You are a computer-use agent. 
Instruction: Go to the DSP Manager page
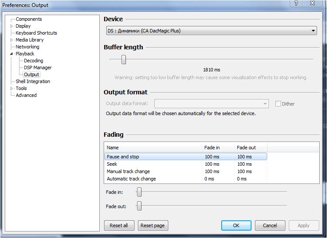pyautogui.click(x=38, y=68)
